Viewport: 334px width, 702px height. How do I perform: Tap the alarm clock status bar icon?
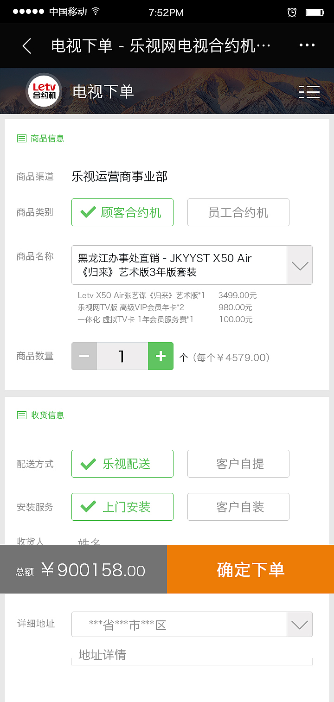click(292, 13)
